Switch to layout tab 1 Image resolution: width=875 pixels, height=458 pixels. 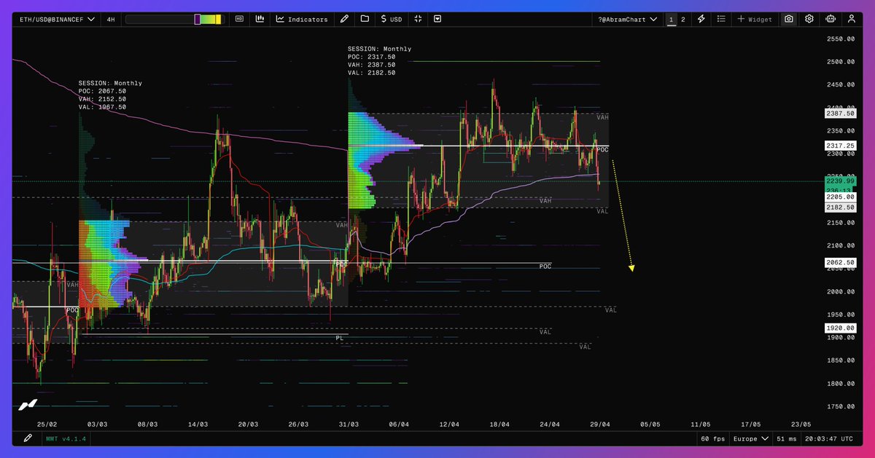tap(671, 20)
